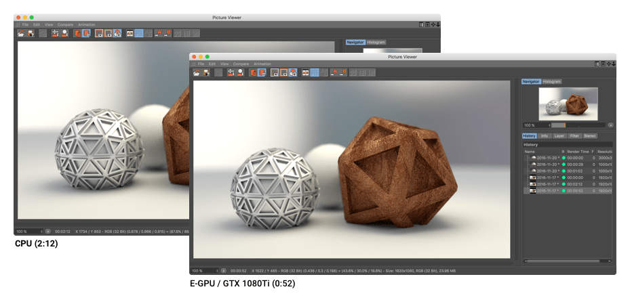Select history row with render time 00:00:29

[568, 165]
